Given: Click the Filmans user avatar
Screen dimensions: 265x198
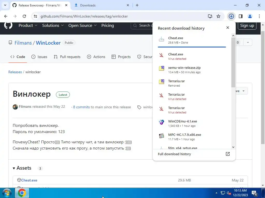Looking at the screenshot, I should tap(15, 107).
